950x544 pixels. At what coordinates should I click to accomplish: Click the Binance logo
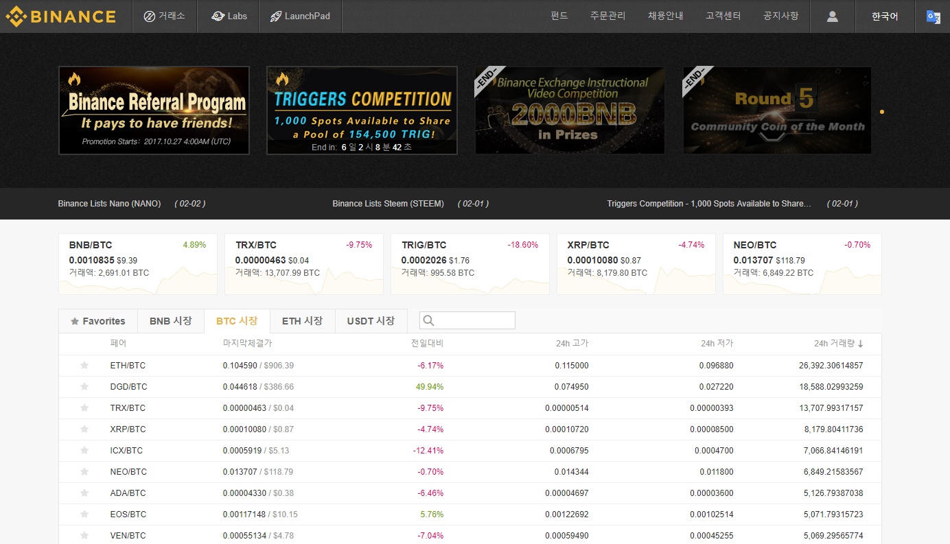pyautogui.click(x=60, y=16)
